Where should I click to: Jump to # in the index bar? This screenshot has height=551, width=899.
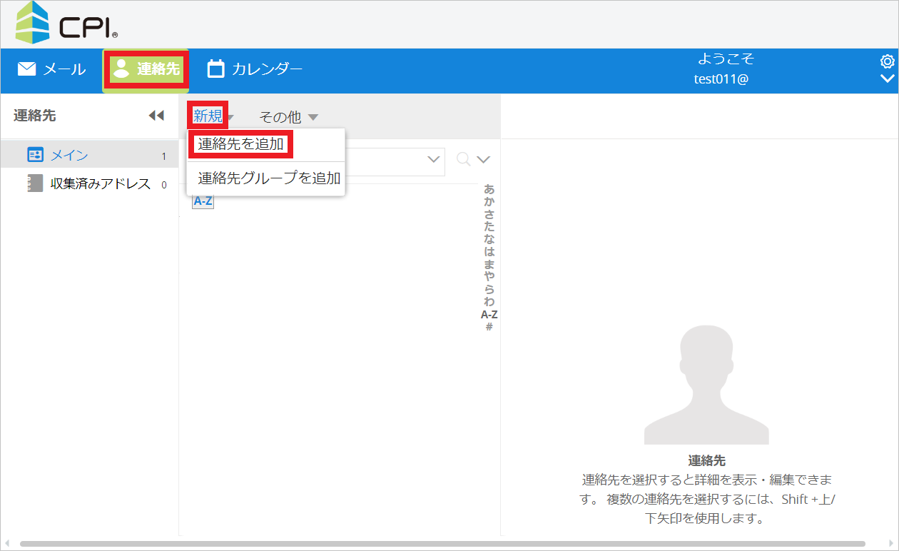pyautogui.click(x=489, y=327)
